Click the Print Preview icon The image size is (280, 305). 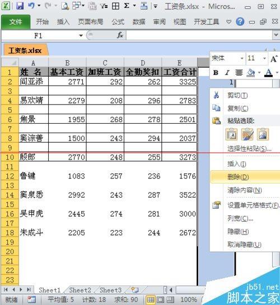tap(65, 6)
